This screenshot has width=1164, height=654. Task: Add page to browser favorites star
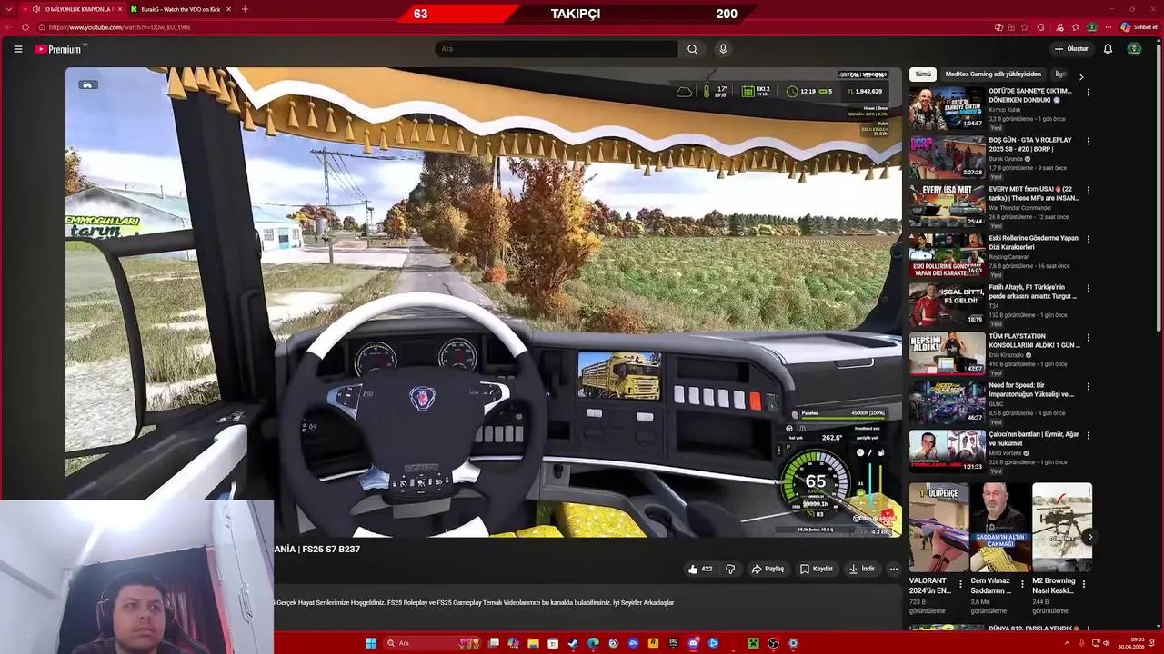1025,27
